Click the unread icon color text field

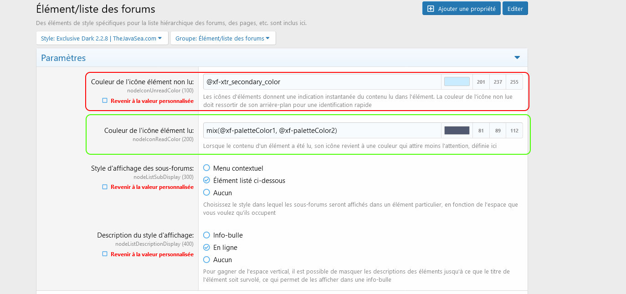tap(322, 82)
